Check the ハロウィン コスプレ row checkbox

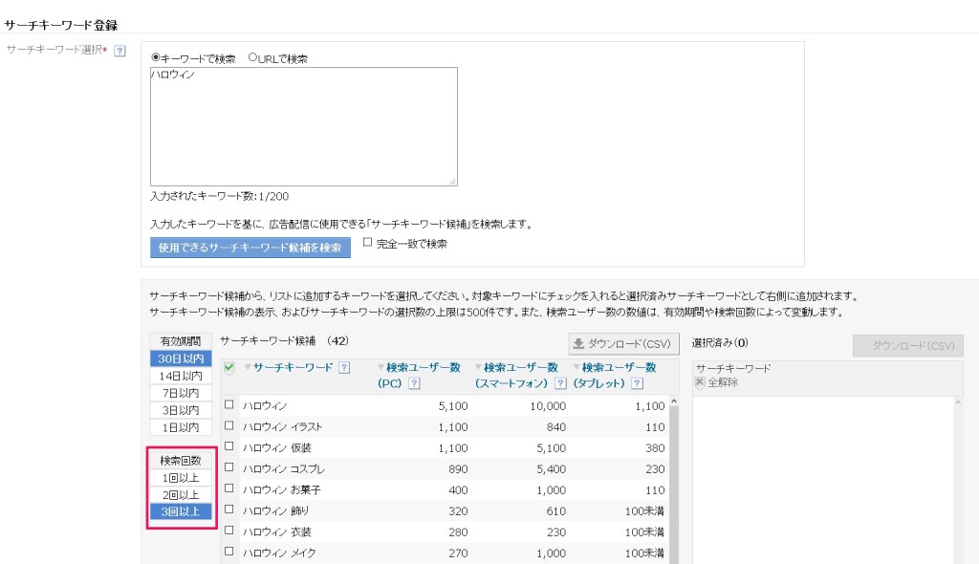point(229,467)
